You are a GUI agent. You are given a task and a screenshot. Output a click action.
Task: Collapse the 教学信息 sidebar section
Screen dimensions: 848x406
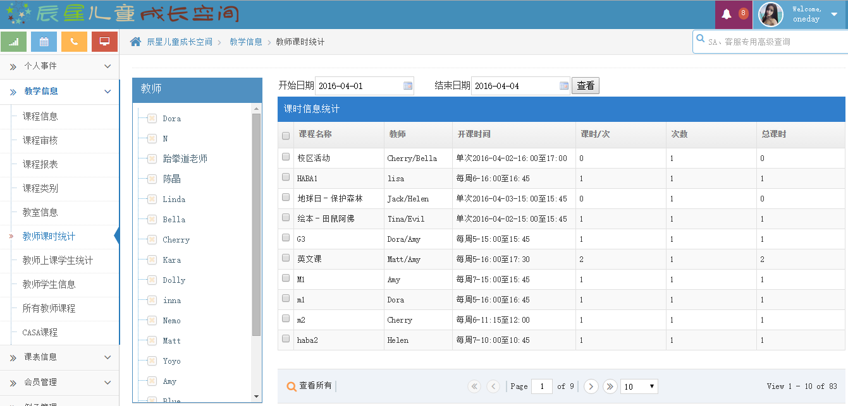[59, 91]
